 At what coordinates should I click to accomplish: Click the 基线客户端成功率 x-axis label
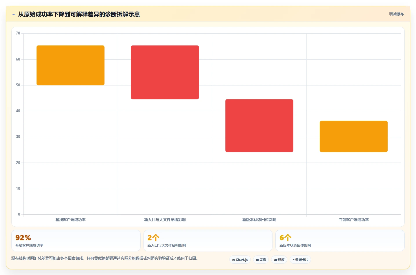tap(70, 220)
